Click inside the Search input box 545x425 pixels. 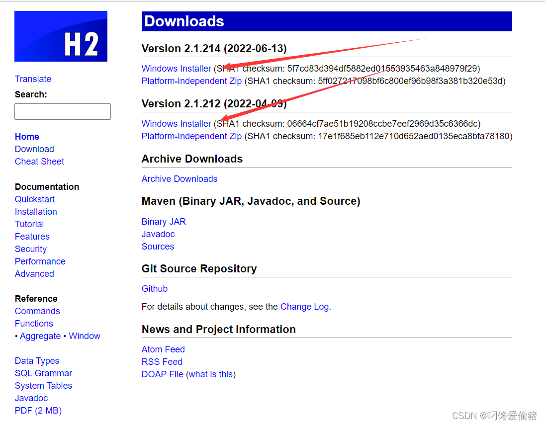(x=62, y=111)
